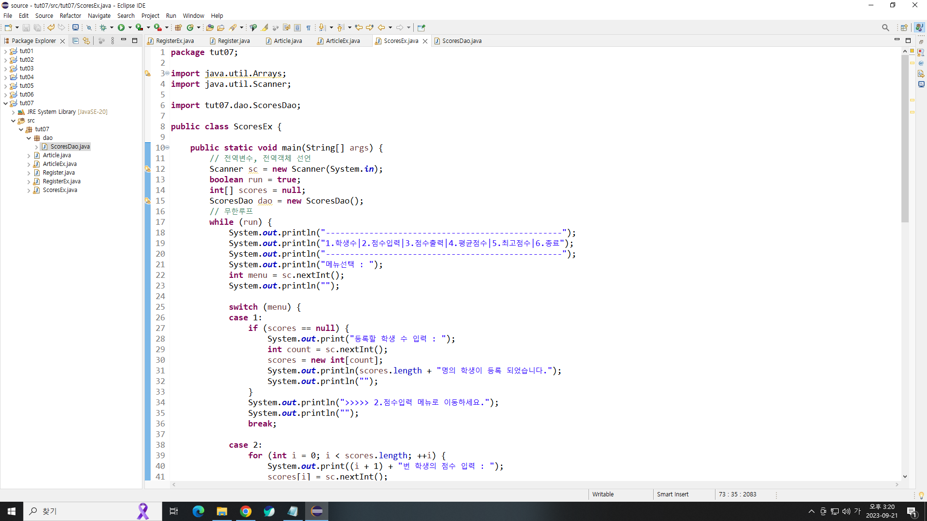The image size is (927, 521).
Task: Switch to the ScoresDao.java editor tab
Action: point(461,41)
